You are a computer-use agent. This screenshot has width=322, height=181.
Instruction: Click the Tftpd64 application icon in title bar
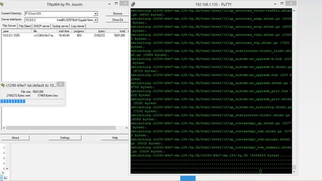tap(2, 4)
